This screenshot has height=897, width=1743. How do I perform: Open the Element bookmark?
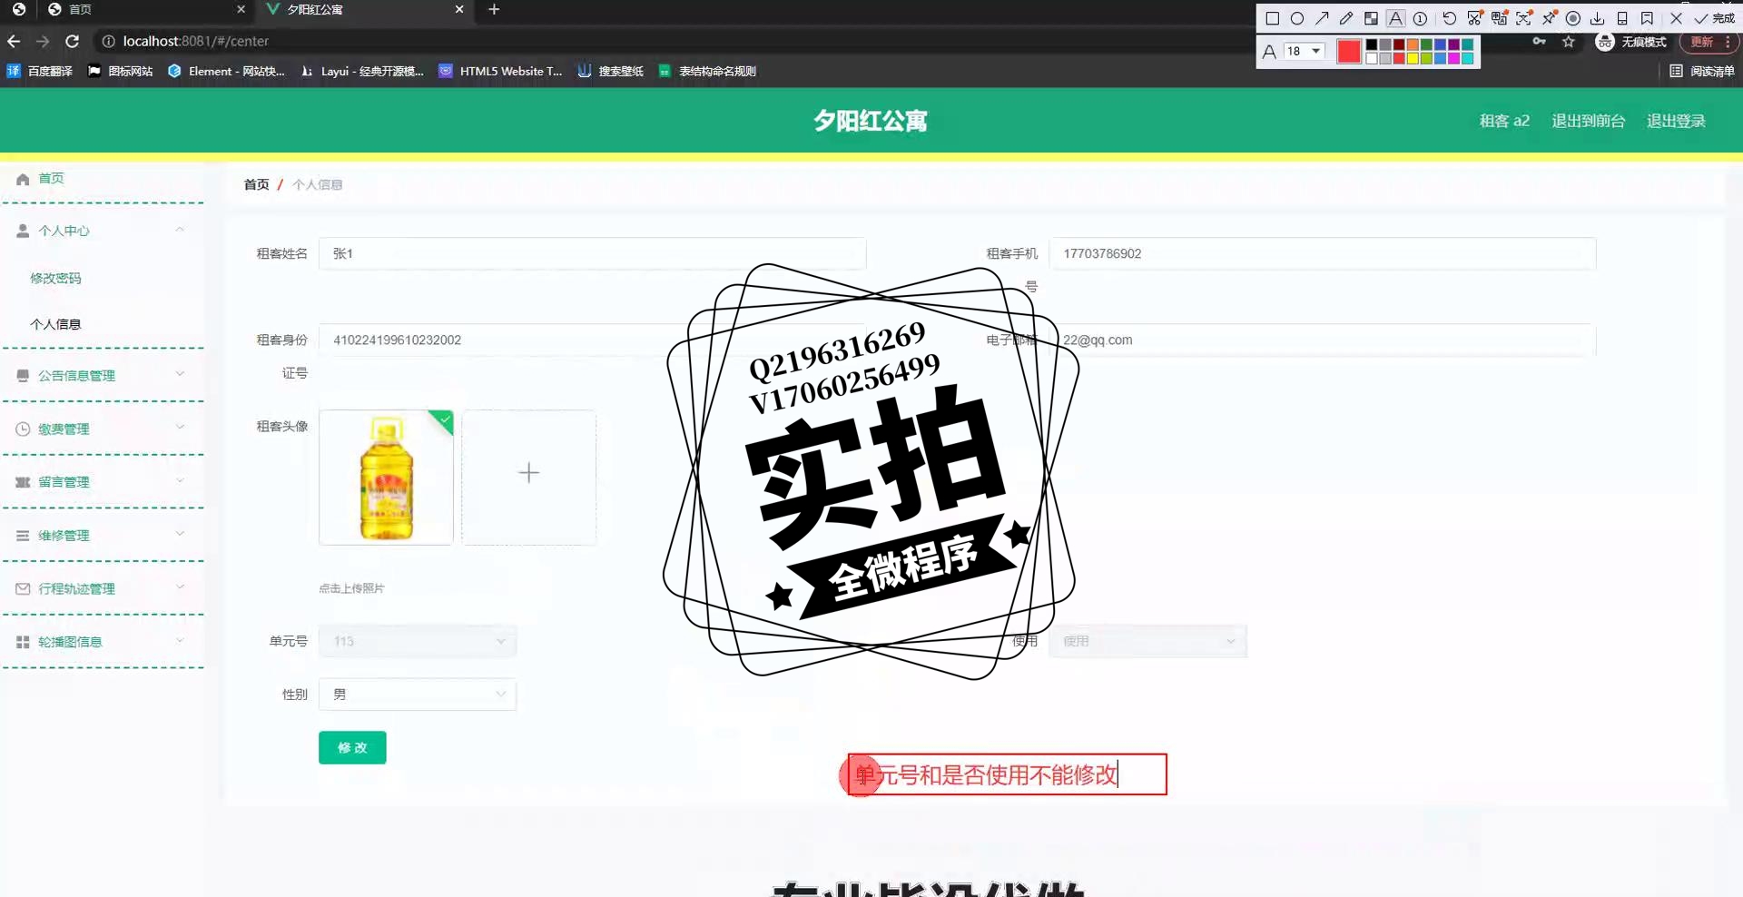point(226,71)
